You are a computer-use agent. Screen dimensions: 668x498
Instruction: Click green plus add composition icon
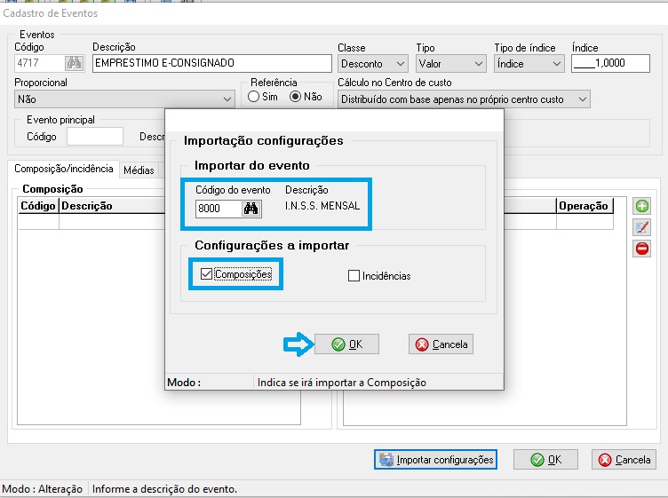point(641,207)
